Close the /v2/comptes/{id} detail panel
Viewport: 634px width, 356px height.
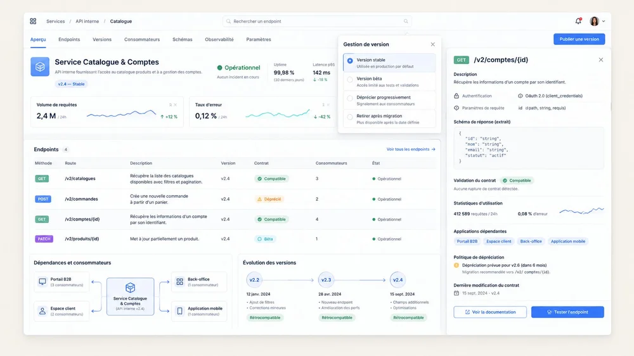(x=601, y=60)
